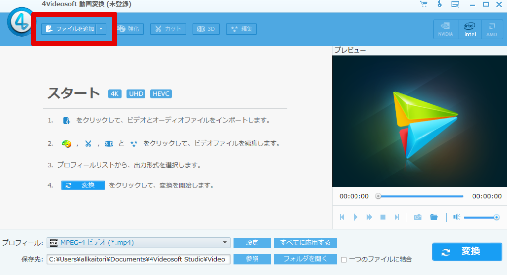Click the stars effect icon in step 2
Viewport: 507px width, 275px height.
[x=134, y=144]
